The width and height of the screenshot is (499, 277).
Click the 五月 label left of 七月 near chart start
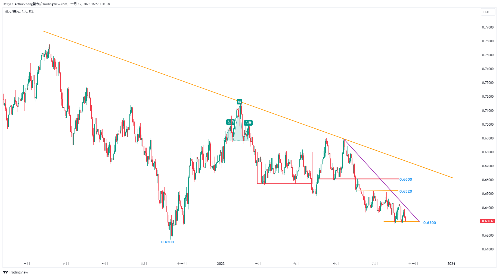click(x=66, y=264)
